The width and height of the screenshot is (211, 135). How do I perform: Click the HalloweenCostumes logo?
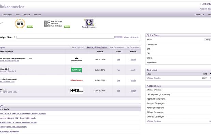tap(76, 80)
